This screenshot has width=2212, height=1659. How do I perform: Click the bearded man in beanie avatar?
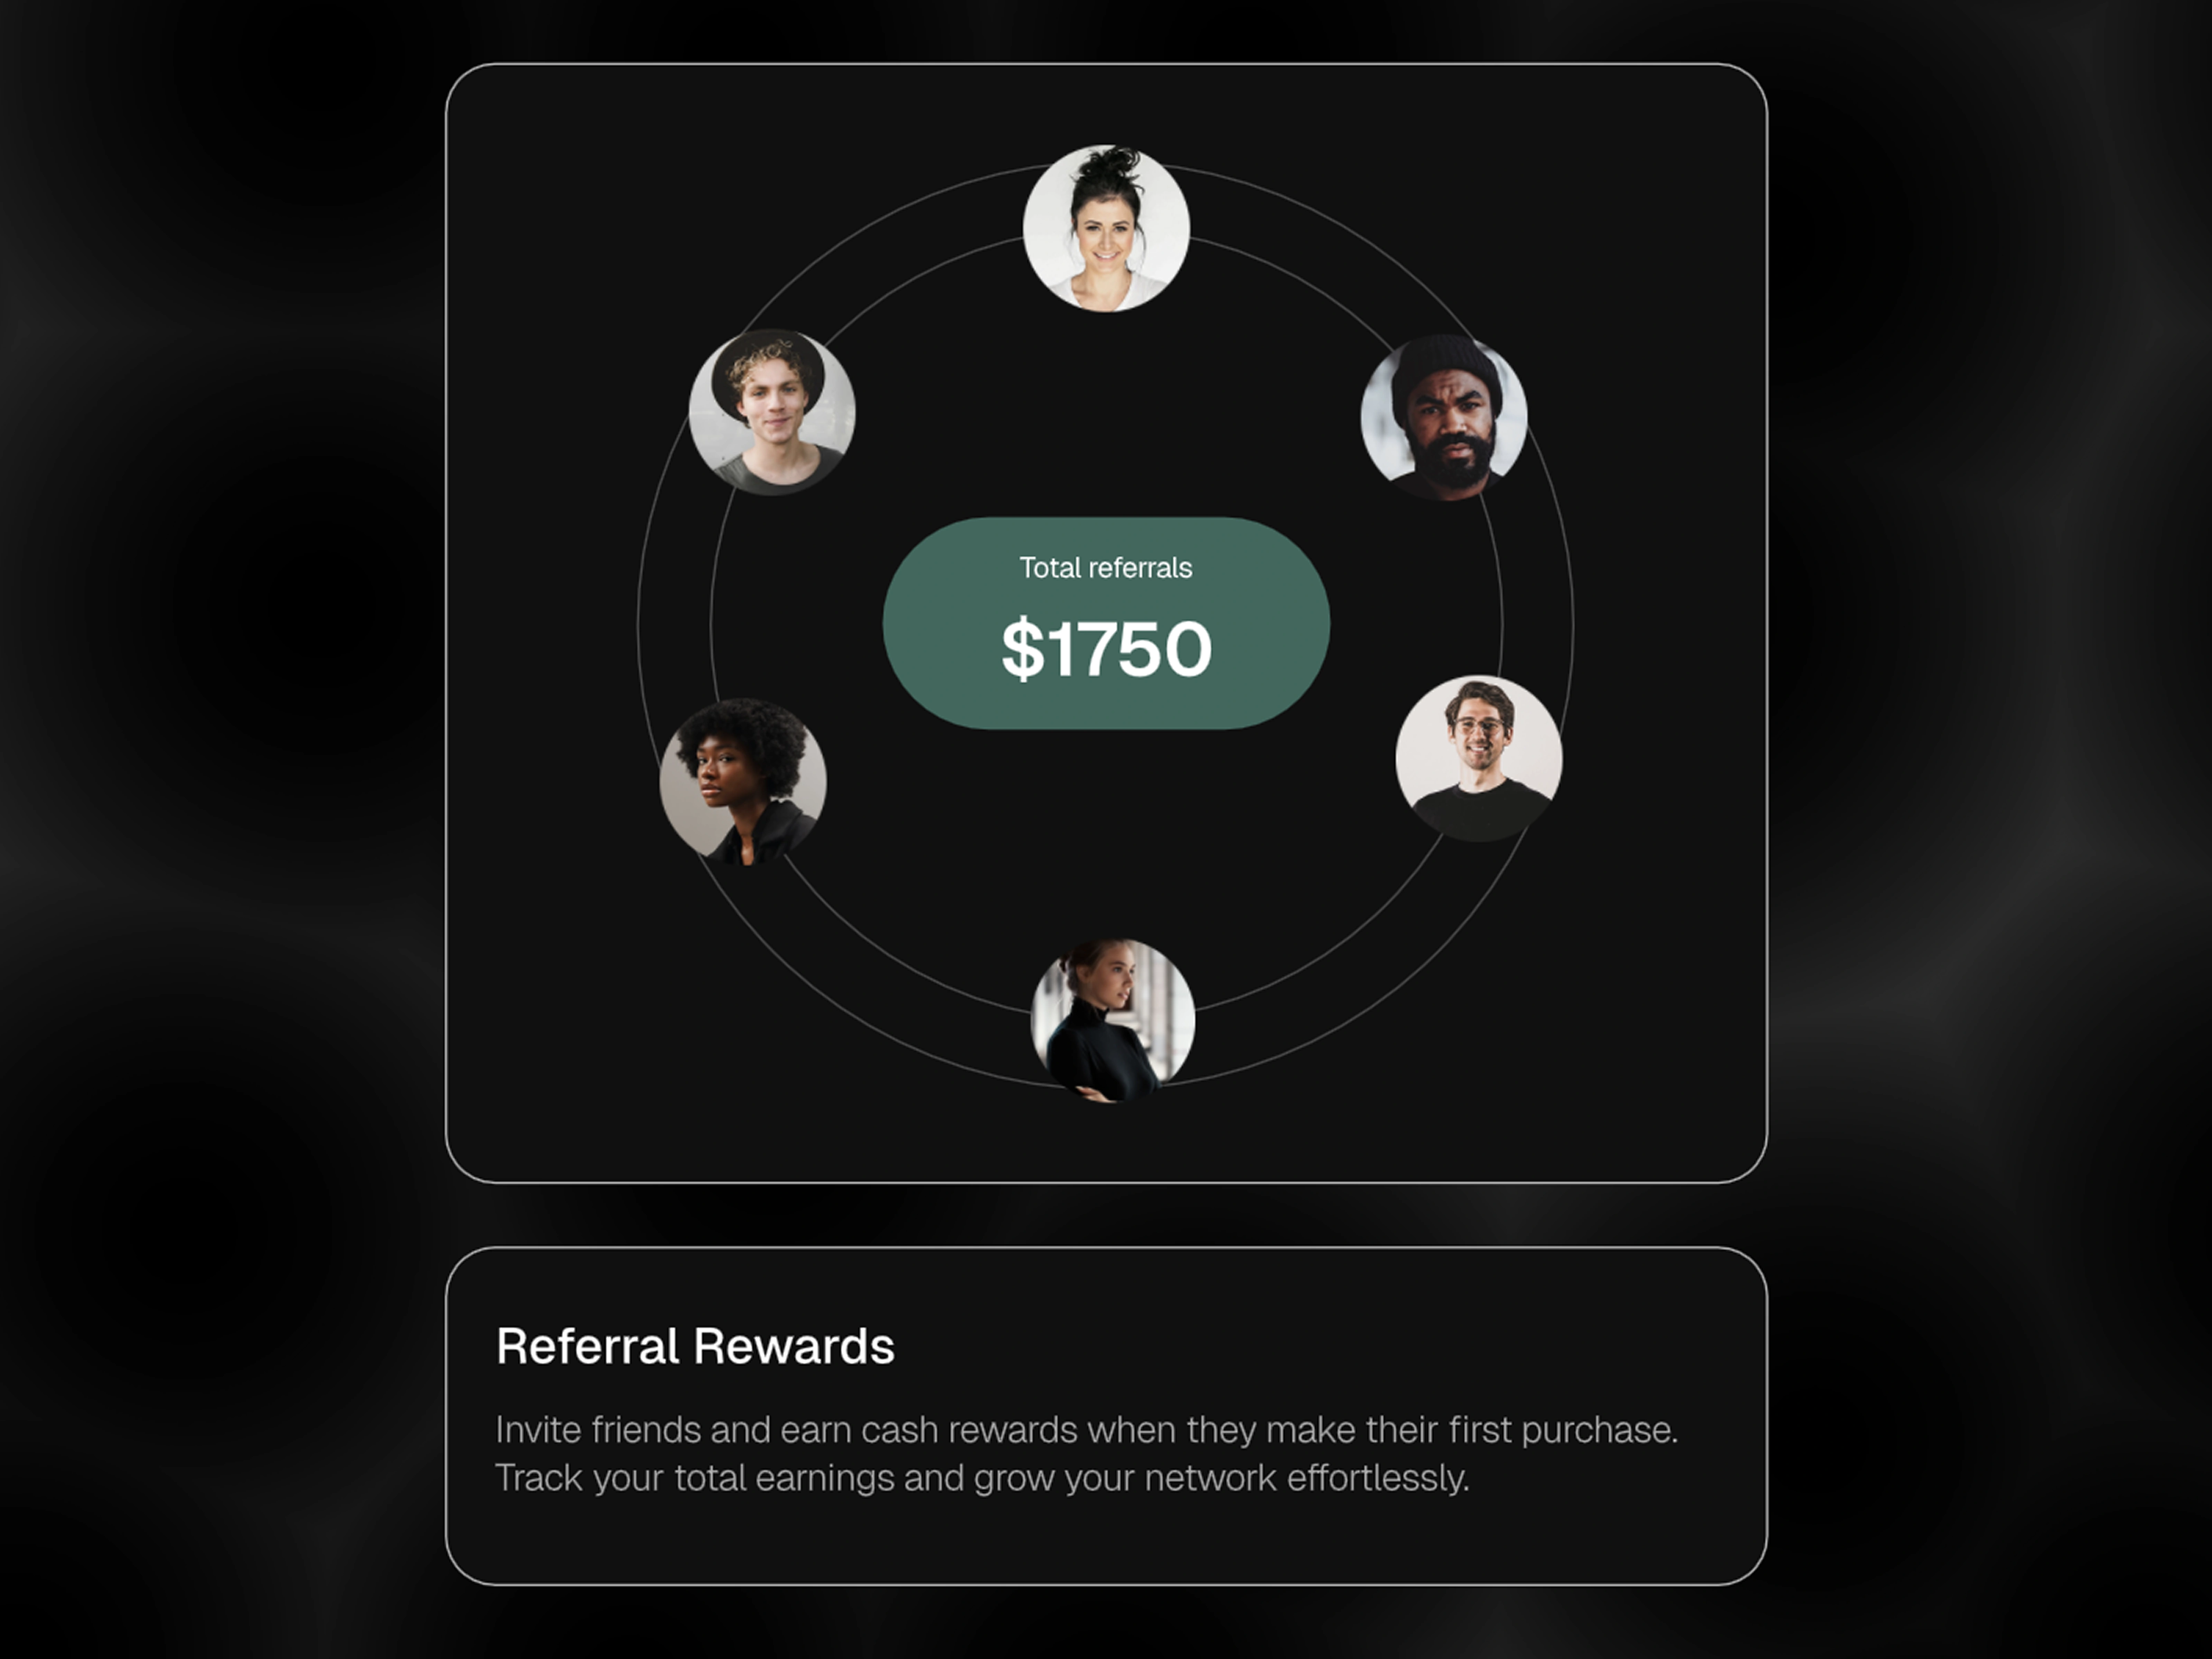click(1444, 417)
